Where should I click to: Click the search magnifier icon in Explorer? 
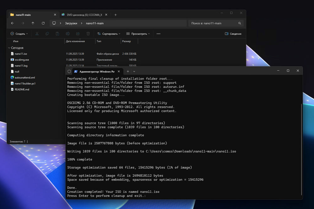point(240,23)
